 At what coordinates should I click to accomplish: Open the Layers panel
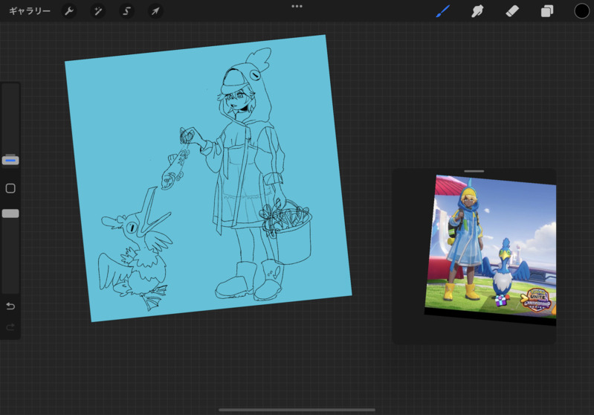(x=547, y=11)
